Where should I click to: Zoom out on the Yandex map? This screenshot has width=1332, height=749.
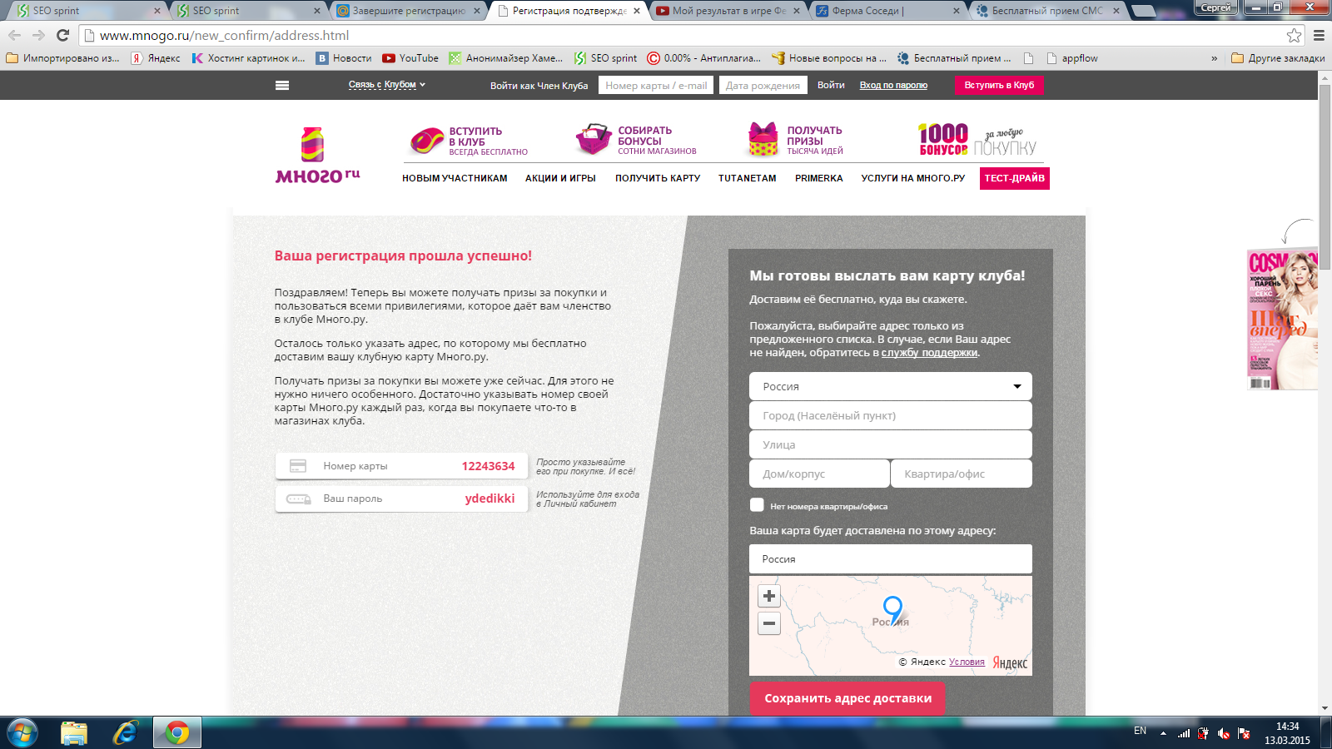tap(769, 623)
